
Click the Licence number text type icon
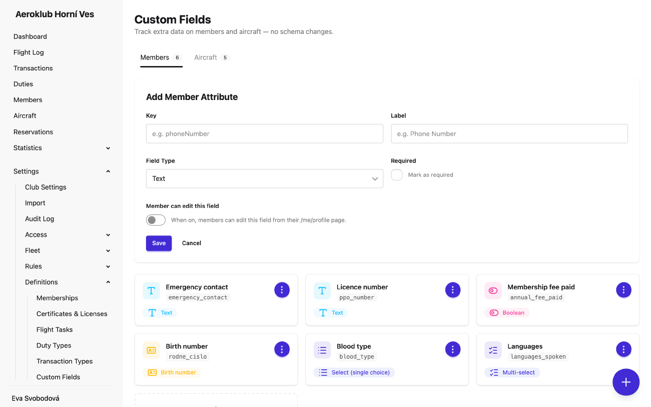pos(322,291)
